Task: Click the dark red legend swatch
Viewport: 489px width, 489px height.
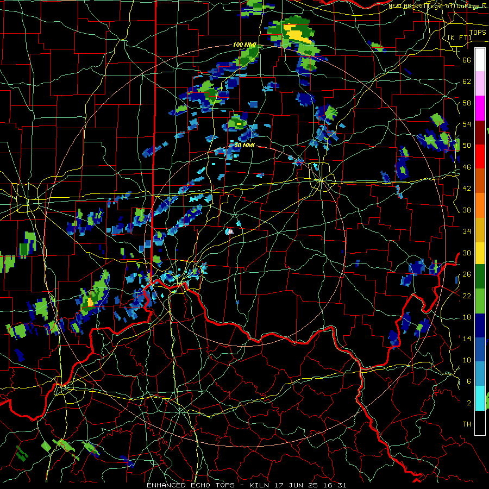Action: tap(480, 132)
